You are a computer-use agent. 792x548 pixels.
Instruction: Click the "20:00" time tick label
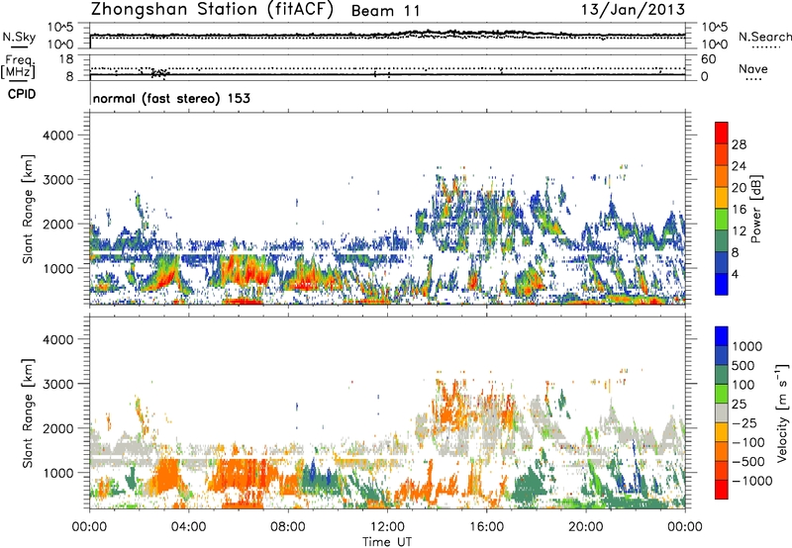pos(586,527)
